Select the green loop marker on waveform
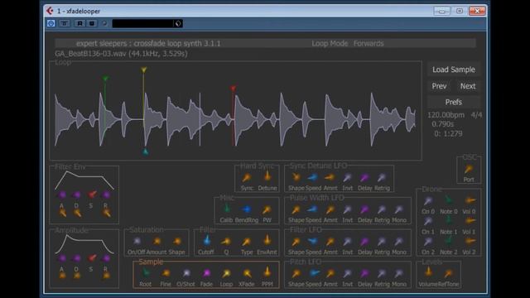Screen dimensions: 530x298 [x=105, y=79]
